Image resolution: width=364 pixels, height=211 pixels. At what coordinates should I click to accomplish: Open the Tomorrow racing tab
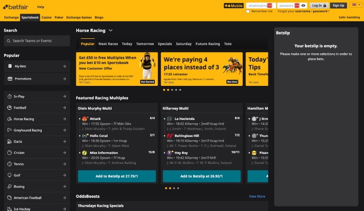[x=145, y=44]
